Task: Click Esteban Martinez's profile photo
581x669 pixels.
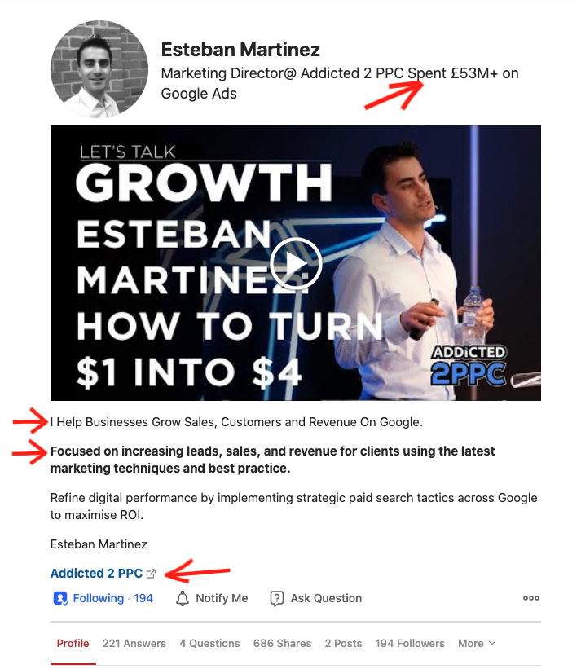Action: [99, 69]
